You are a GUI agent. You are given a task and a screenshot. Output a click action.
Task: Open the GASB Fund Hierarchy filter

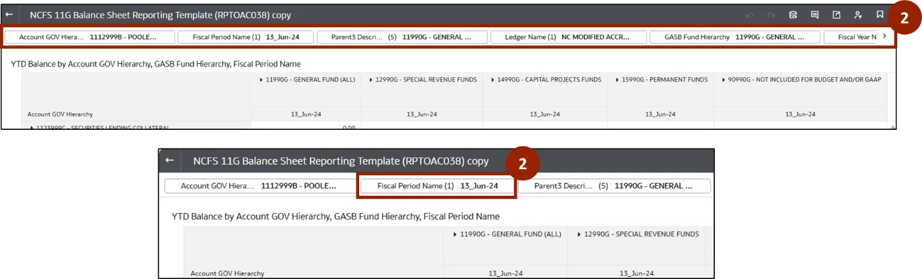click(x=735, y=37)
